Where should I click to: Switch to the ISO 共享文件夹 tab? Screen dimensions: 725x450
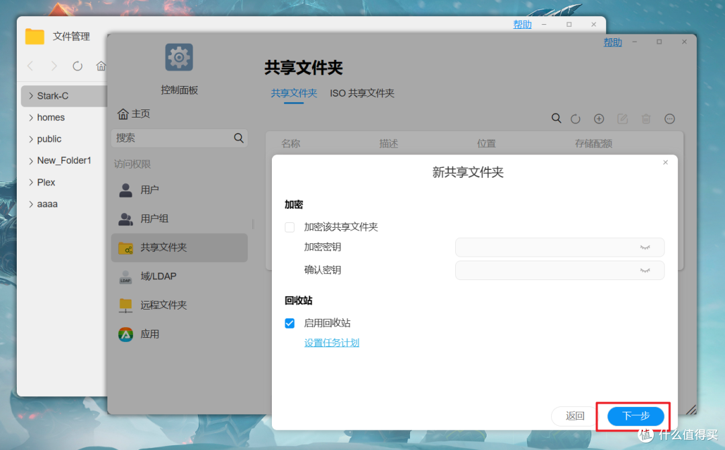[x=362, y=93]
